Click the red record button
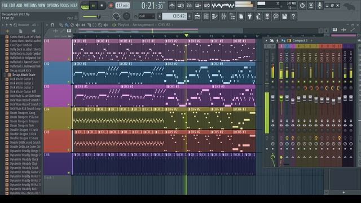Image resolution: width=361 pixels, height=203 pixels. [x=111, y=6]
